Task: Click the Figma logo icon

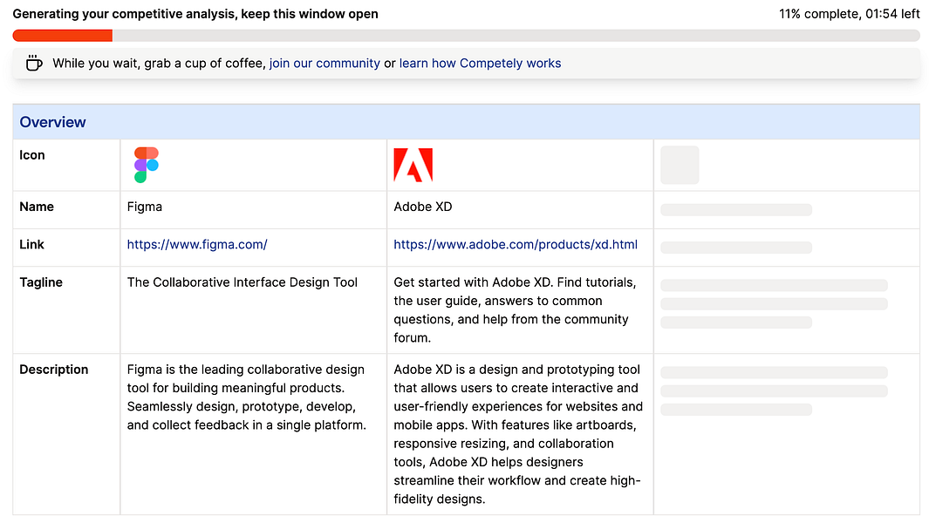Action: [146, 165]
